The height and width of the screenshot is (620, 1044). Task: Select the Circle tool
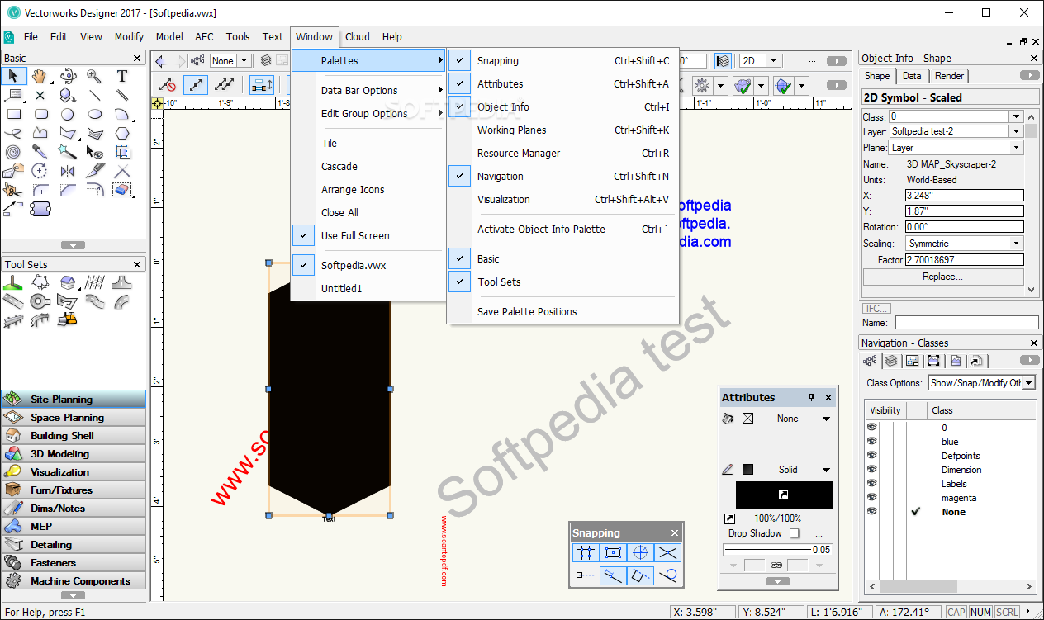pos(68,114)
